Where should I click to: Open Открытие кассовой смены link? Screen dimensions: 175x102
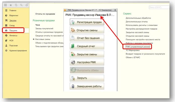(x=138, y=36)
